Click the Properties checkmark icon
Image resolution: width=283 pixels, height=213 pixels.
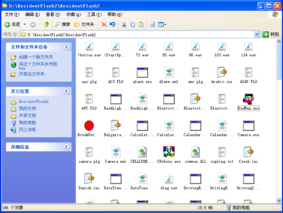pyautogui.click(x=153, y=24)
